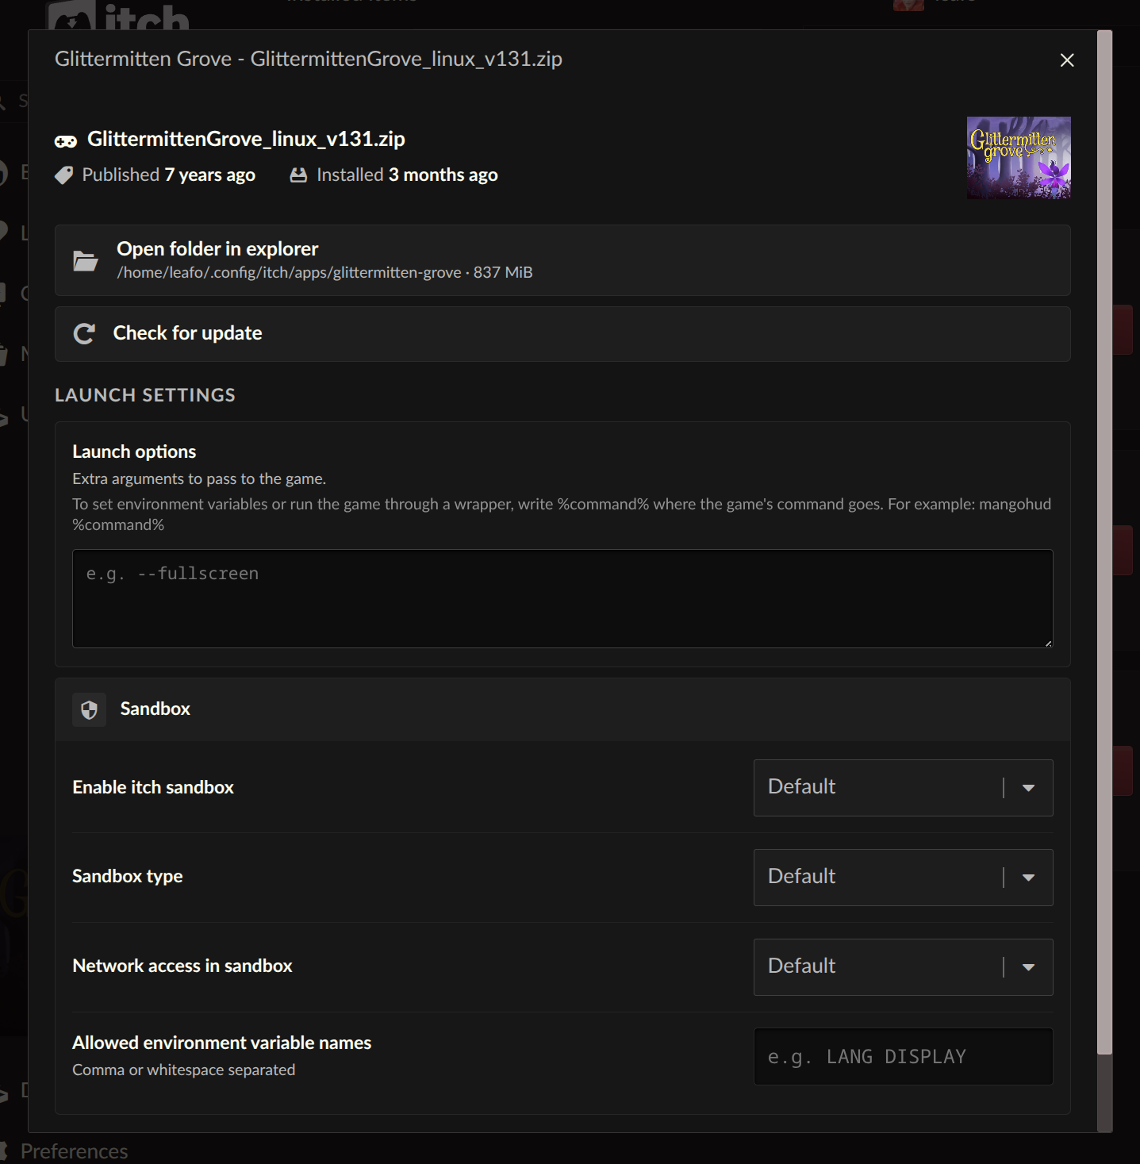Click the refresh arrow icon
Viewport: 1140px width, 1164px height.
[84, 334]
